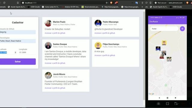Tap the Android home circle button
The width and height of the screenshot is (192, 108).
(167, 98)
